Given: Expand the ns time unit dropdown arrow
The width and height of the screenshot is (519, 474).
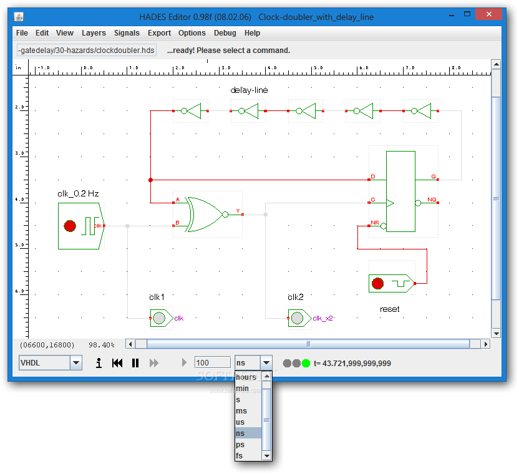Looking at the screenshot, I should tap(266, 363).
